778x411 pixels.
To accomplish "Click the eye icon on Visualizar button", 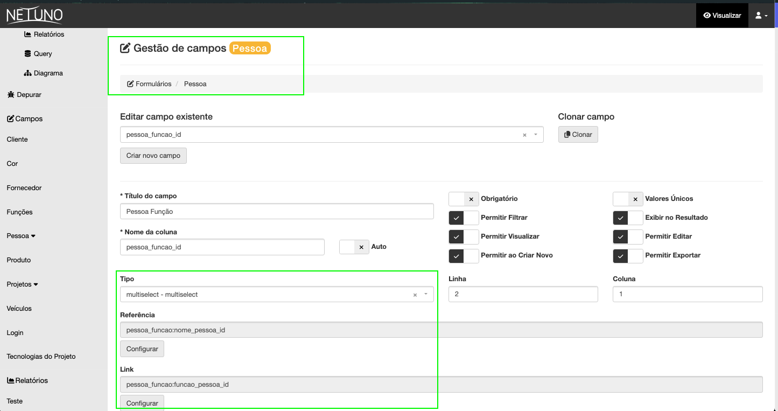I will pyautogui.click(x=706, y=15).
